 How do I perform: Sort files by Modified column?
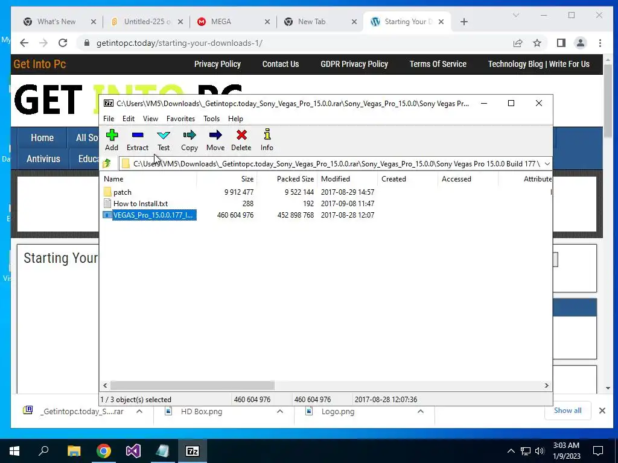pyautogui.click(x=347, y=178)
